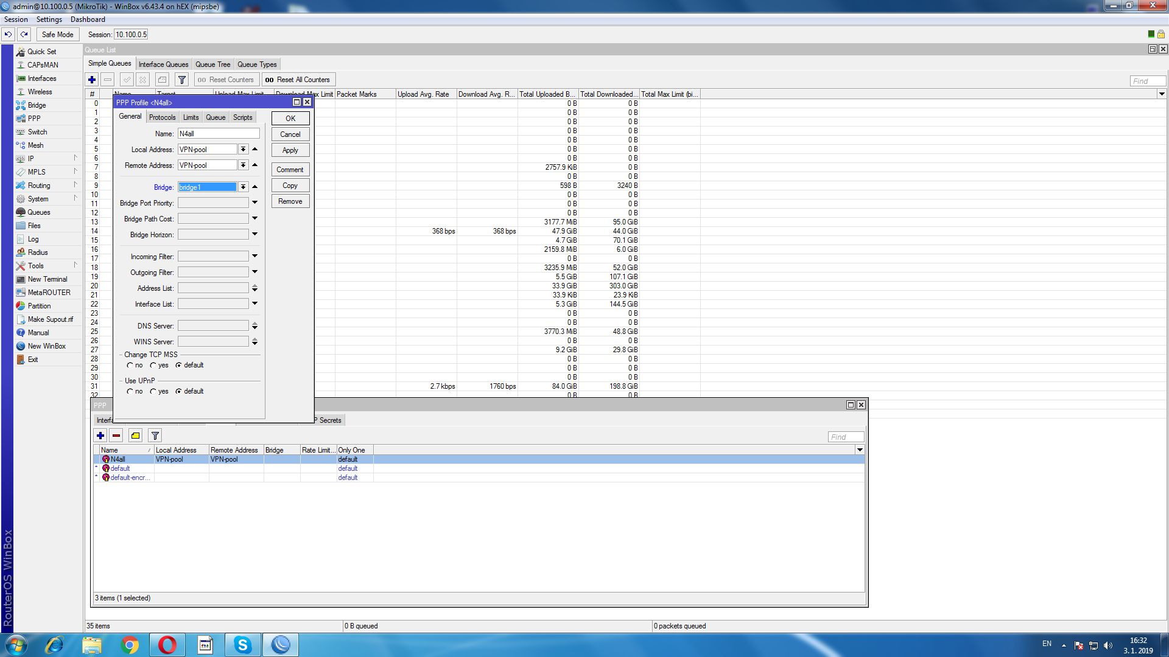This screenshot has width=1169, height=657.
Task: Open PPP sidebar entry
Action: (34, 119)
